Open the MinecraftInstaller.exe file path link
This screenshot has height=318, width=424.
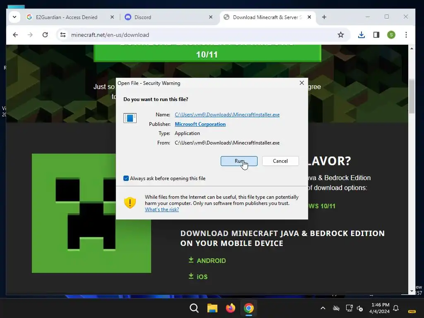(x=227, y=115)
